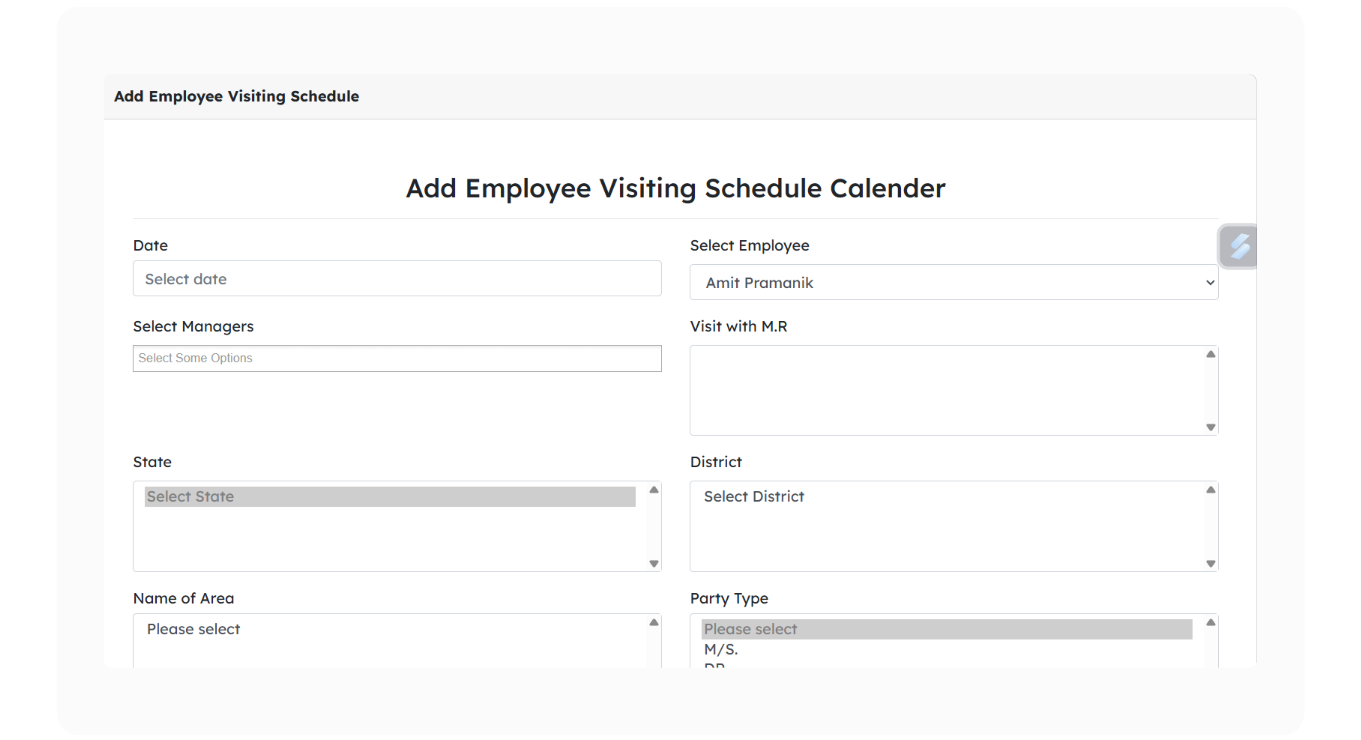This screenshot has width=1361, height=740.
Task: Click the Select date input field
Action: click(397, 279)
